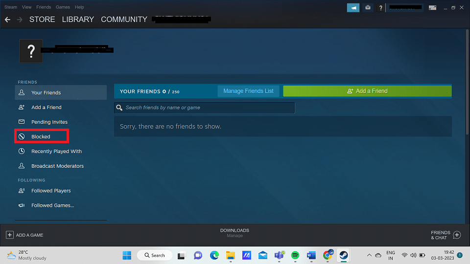Click the back navigation arrow
This screenshot has width=470, height=264.
click(x=7, y=20)
